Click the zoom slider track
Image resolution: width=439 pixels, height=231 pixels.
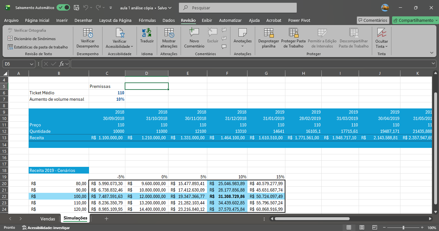tap(403, 227)
